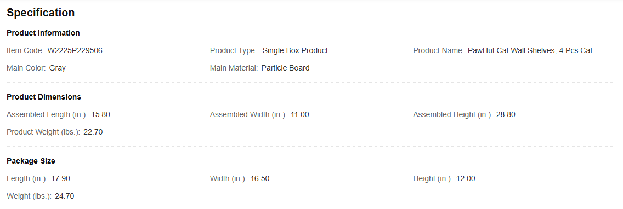
Task: Click the Item Code label
Action: coord(25,51)
